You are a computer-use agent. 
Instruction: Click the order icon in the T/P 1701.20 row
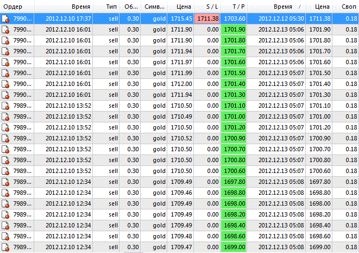coord(5,128)
